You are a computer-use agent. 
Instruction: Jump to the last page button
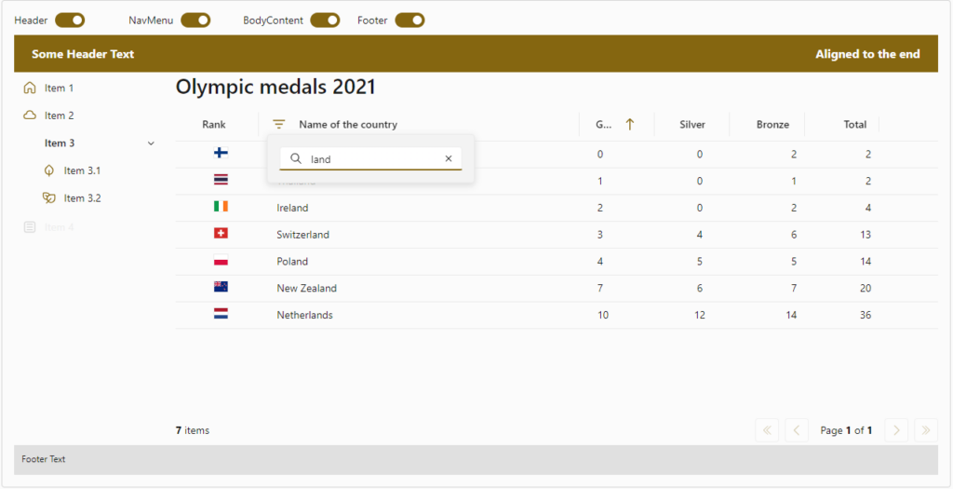[x=926, y=430]
